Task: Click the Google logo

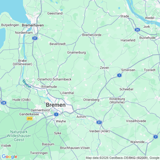Action: 10,157
